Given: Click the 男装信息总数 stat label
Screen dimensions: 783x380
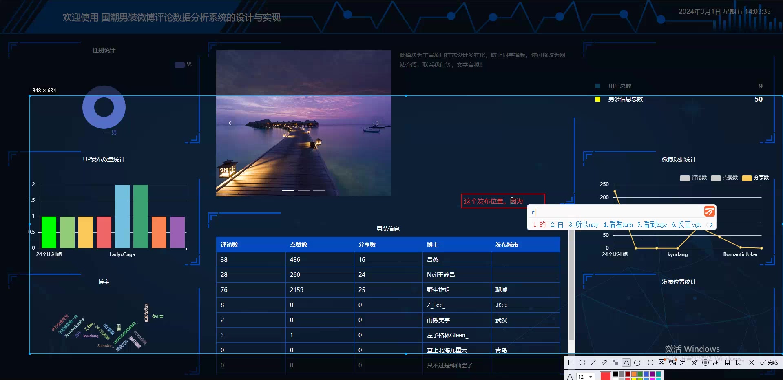Looking at the screenshot, I should click(x=626, y=99).
